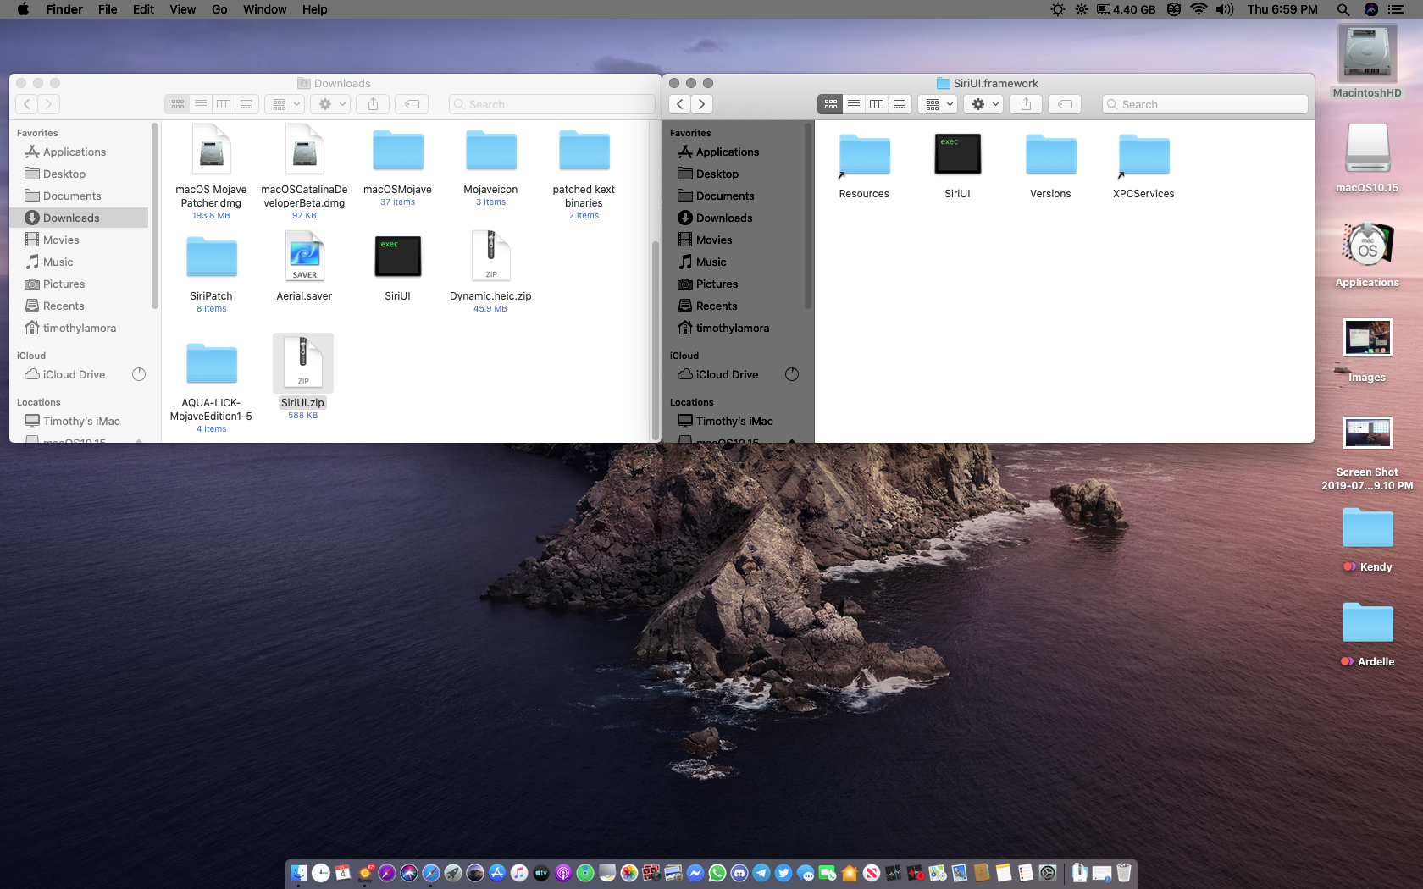Image resolution: width=1423 pixels, height=889 pixels.
Task: Open the macOS10.15 drive on desktop
Action: pyautogui.click(x=1367, y=149)
